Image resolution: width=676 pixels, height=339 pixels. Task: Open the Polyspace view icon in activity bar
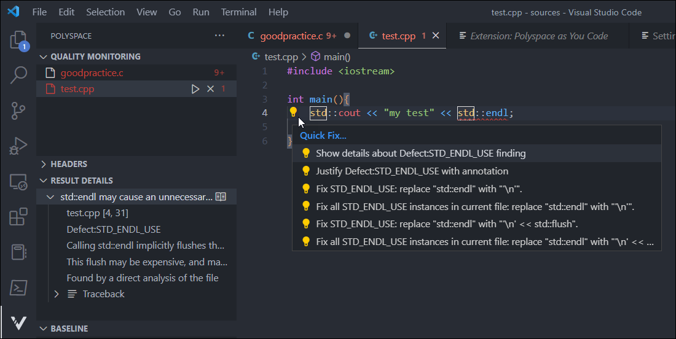pos(18,322)
